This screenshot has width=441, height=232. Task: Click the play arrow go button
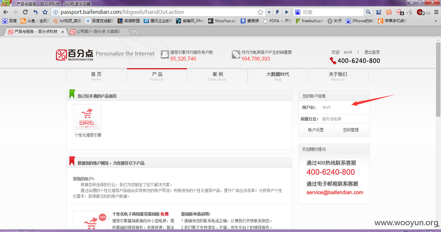286,12
